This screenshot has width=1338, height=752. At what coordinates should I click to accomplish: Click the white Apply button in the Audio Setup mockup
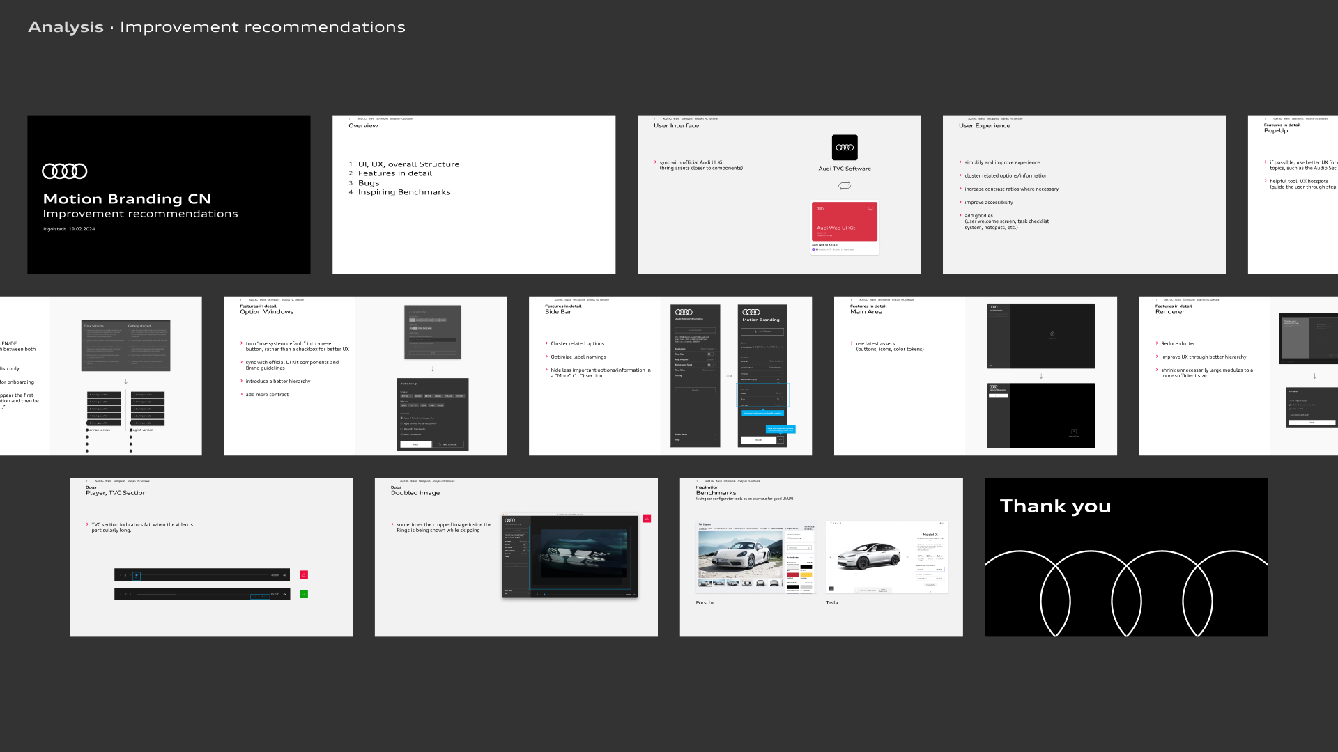pos(415,444)
